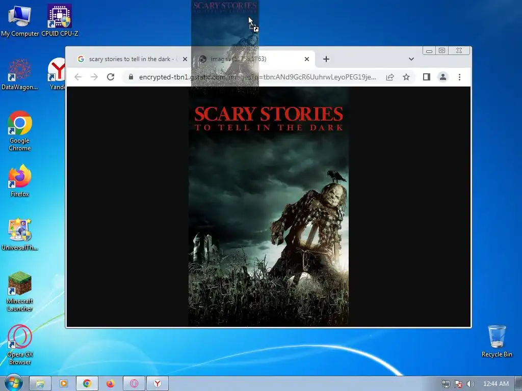This screenshot has height=391, width=522.
Task: Expand the tab search chevron
Action: (x=411, y=59)
